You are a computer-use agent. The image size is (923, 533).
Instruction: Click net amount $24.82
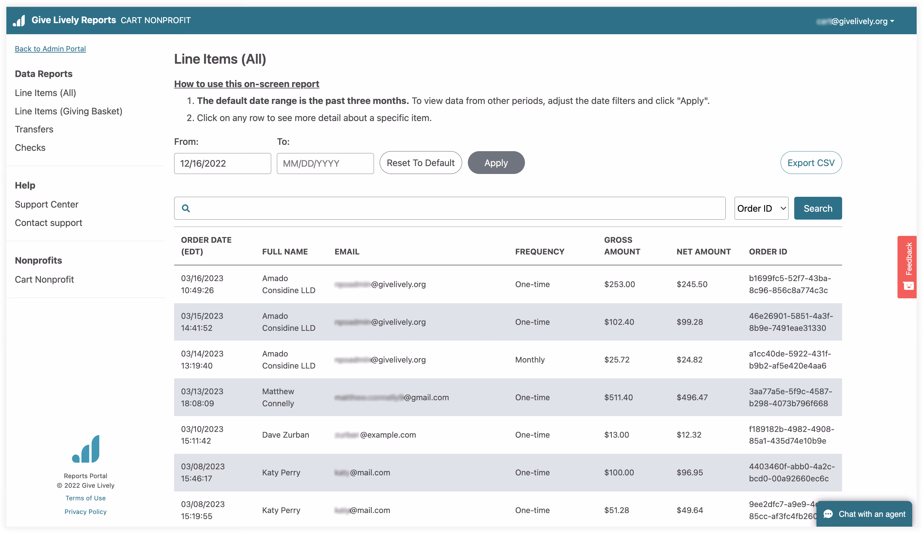pos(689,360)
